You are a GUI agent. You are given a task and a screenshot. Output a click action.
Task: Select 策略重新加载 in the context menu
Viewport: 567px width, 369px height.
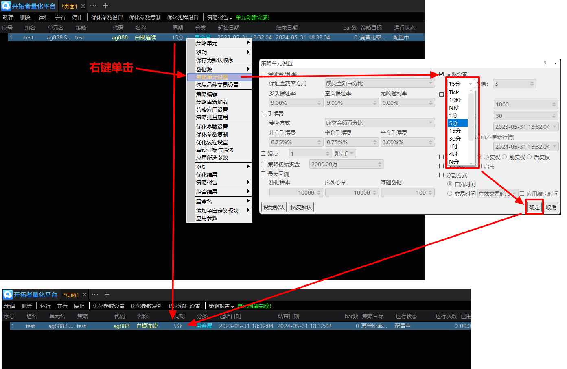[x=219, y=102]
